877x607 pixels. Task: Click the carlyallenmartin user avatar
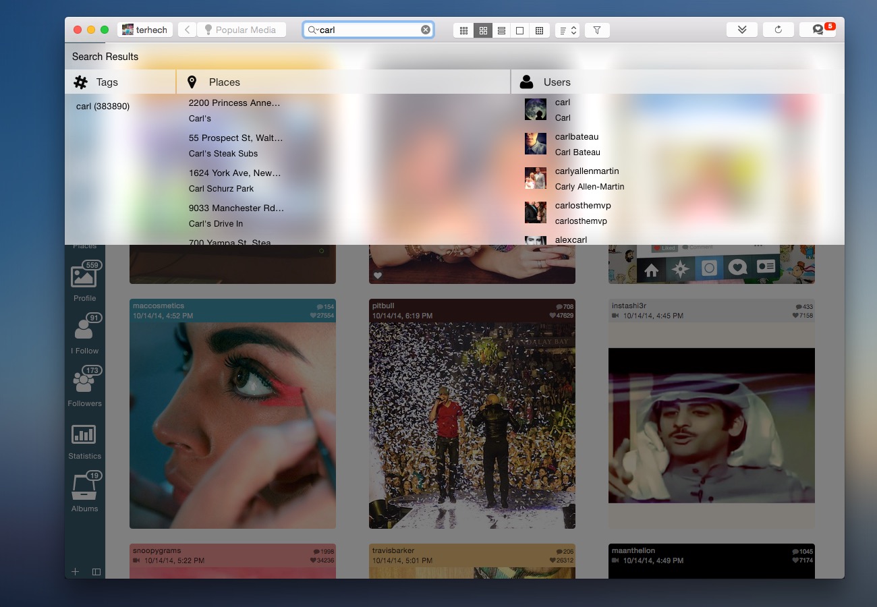click(536, 178)
